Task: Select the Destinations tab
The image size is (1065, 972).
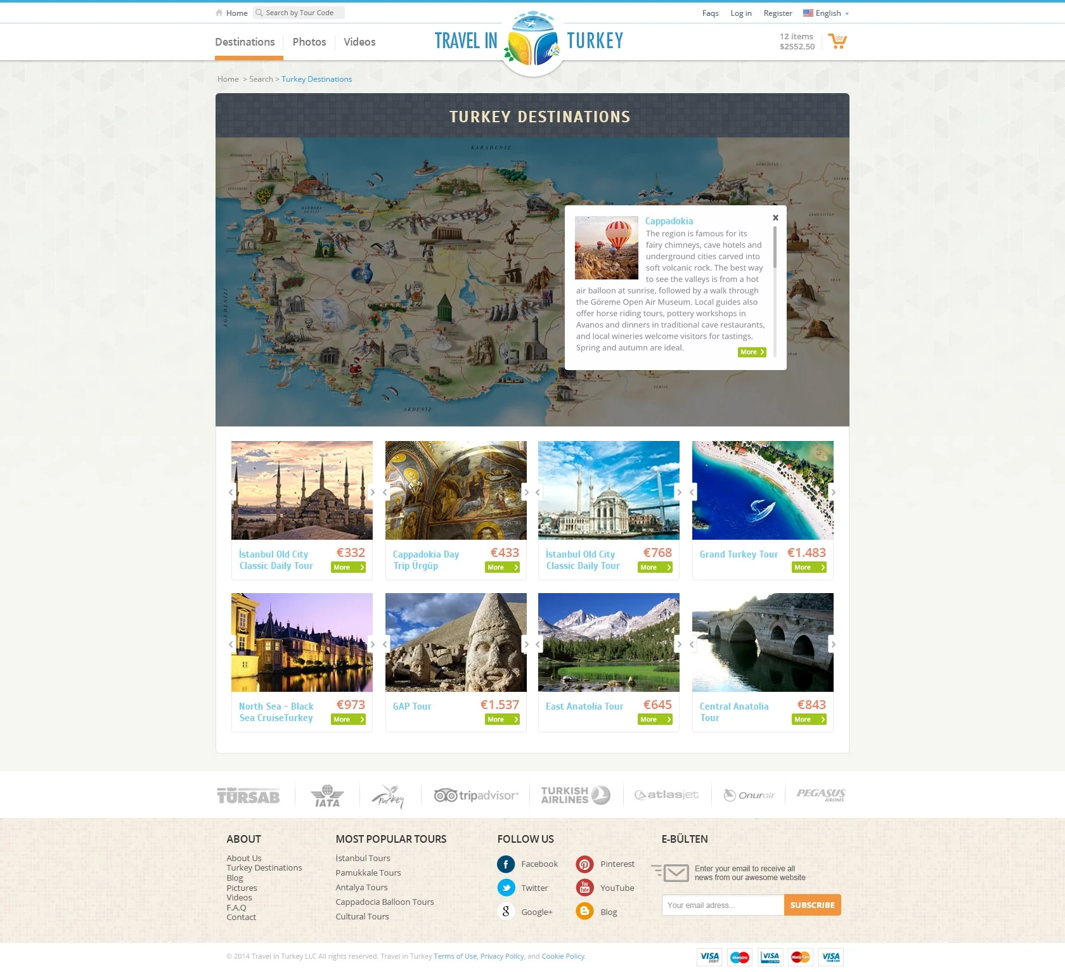Action: pyautogui.click(x=245, y=42)
